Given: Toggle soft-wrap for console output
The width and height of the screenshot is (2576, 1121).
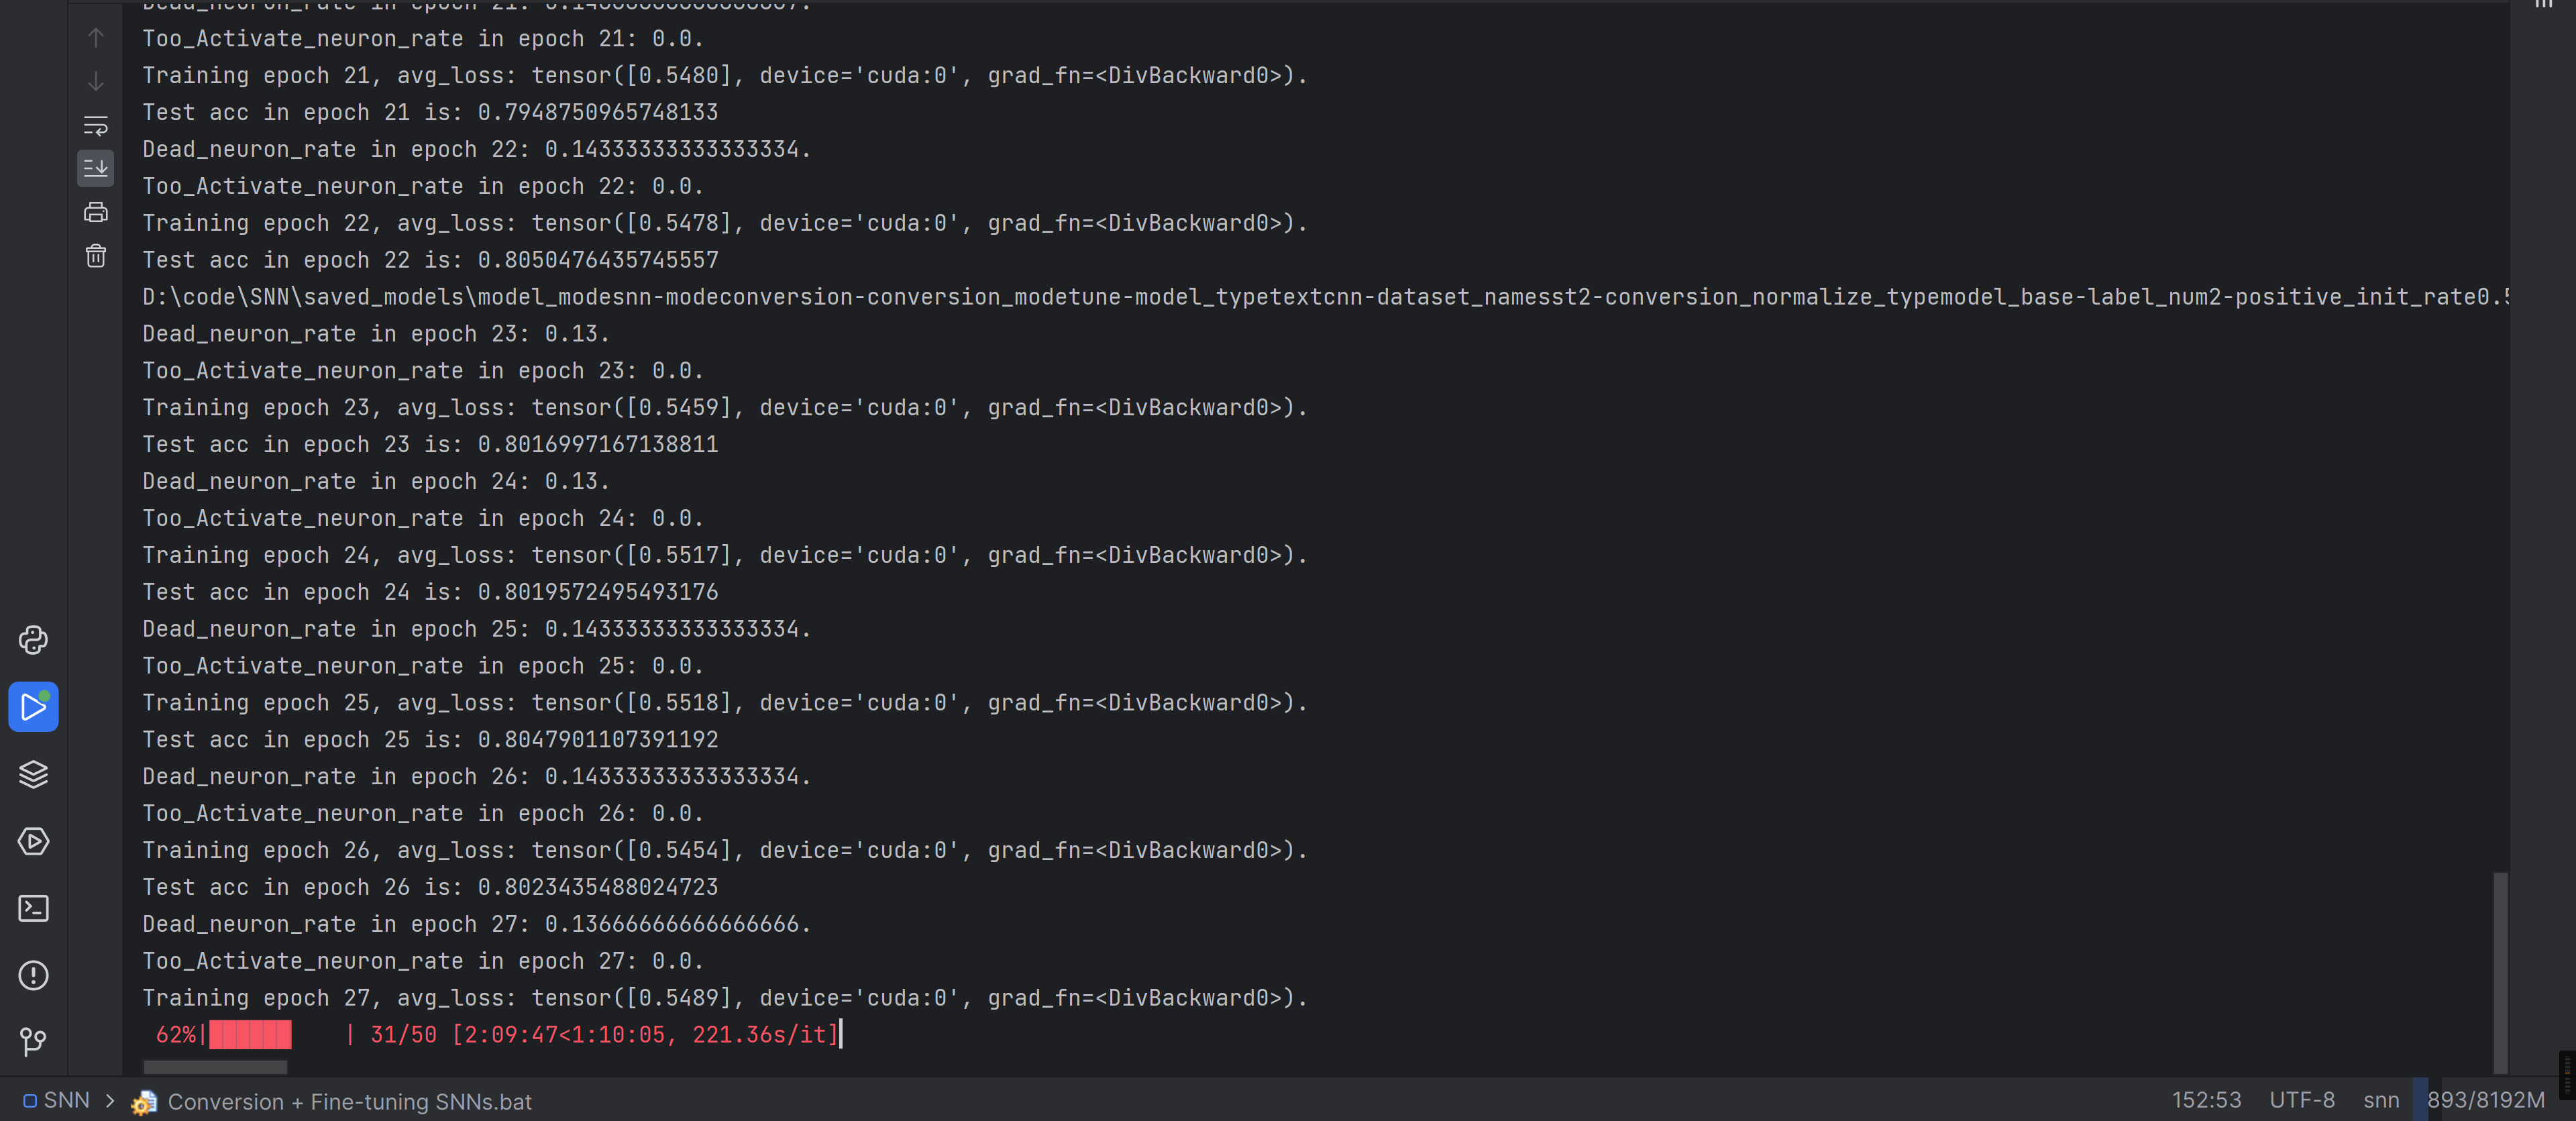Looking at the screenshot, I should tap(96, 125).
